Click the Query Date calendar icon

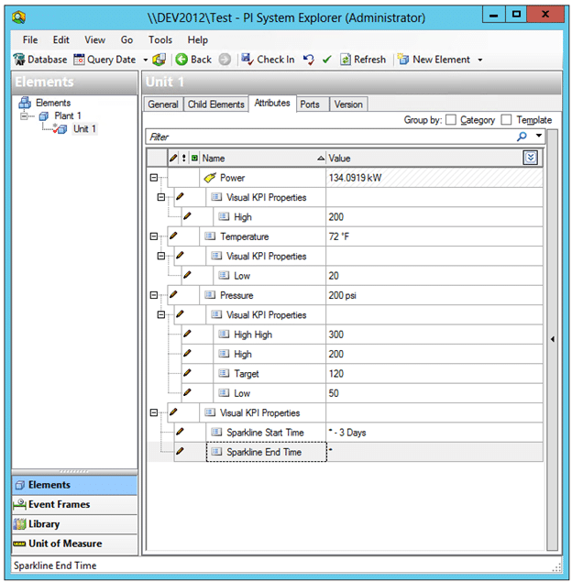tap(79, 60)
